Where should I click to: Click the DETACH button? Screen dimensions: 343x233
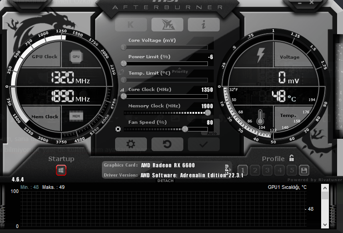166,181
